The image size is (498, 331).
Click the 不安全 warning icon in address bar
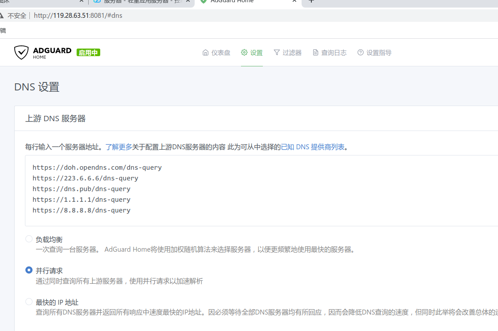coord(2,16)
